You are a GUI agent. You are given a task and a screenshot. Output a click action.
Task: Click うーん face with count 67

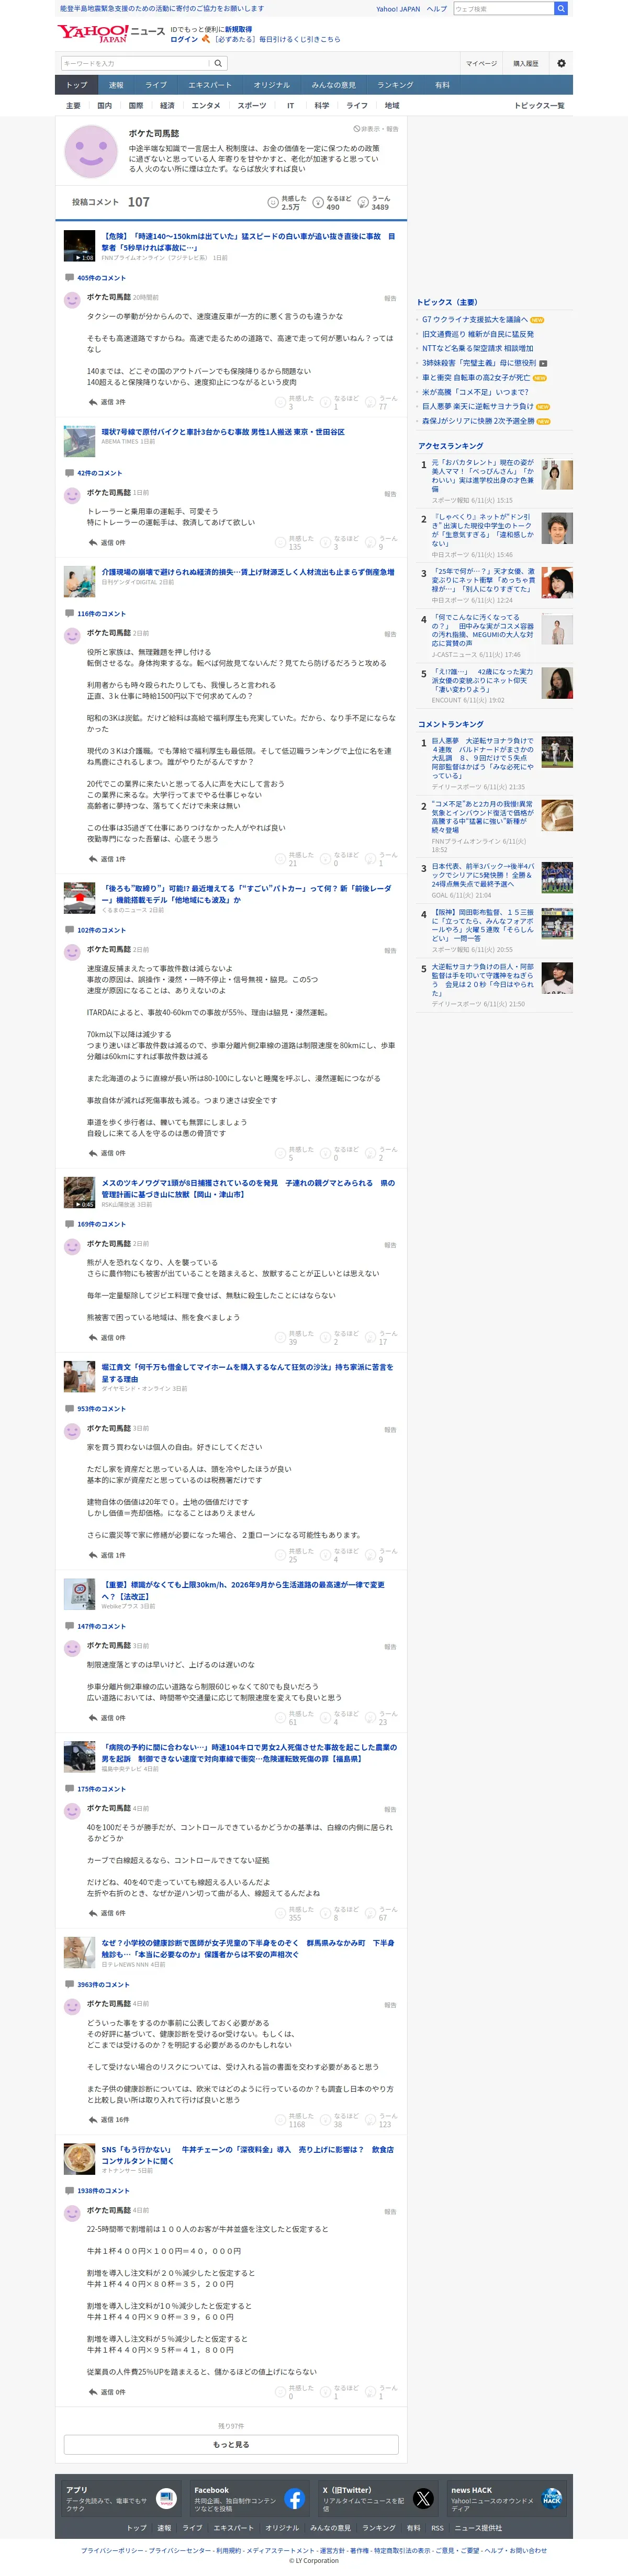[x=371, y=1914]
